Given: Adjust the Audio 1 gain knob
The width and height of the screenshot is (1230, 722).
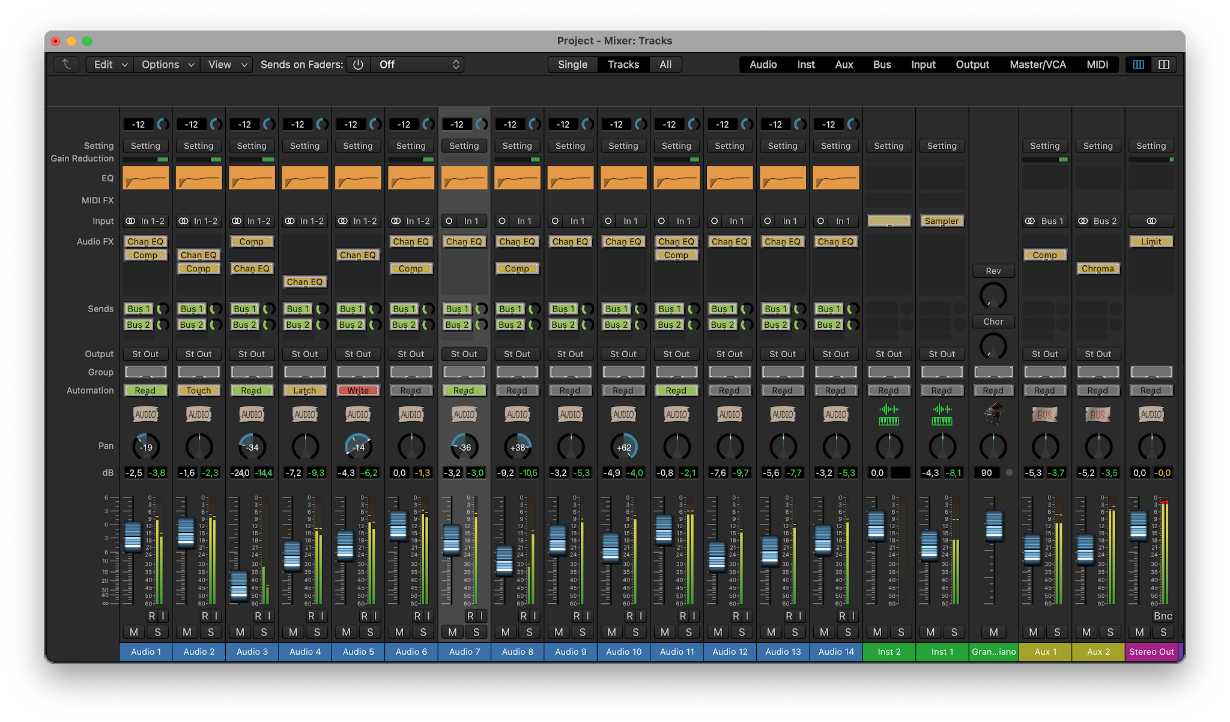Looking at the screenshot, I should (x=163, y=124).
